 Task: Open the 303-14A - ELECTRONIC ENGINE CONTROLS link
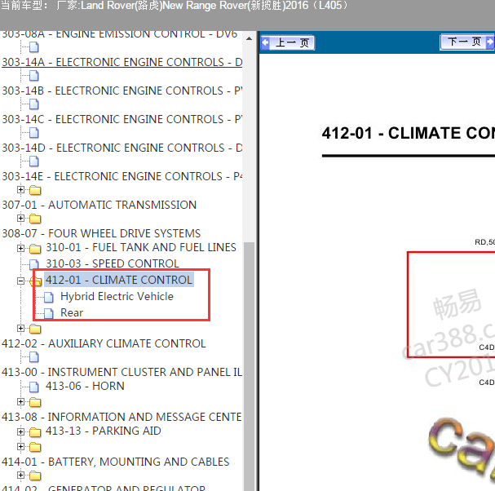click(122, 62)
